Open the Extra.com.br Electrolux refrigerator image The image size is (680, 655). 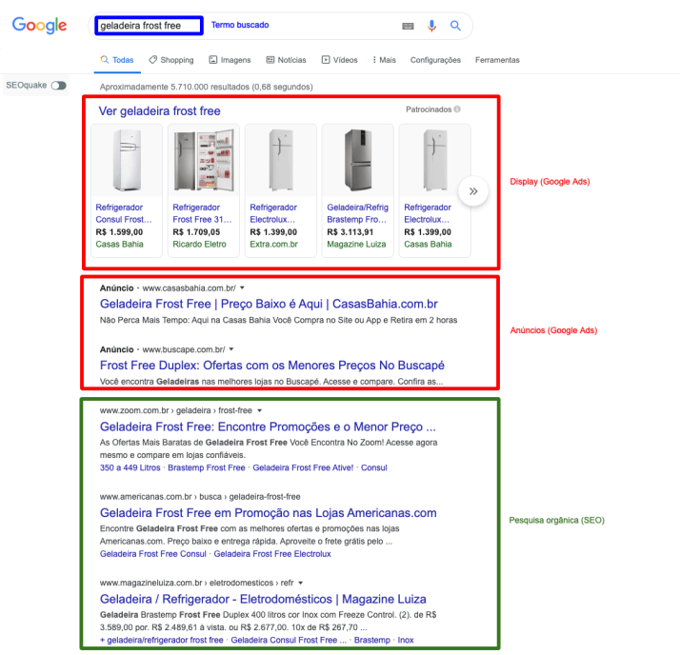tap(281, 160)
